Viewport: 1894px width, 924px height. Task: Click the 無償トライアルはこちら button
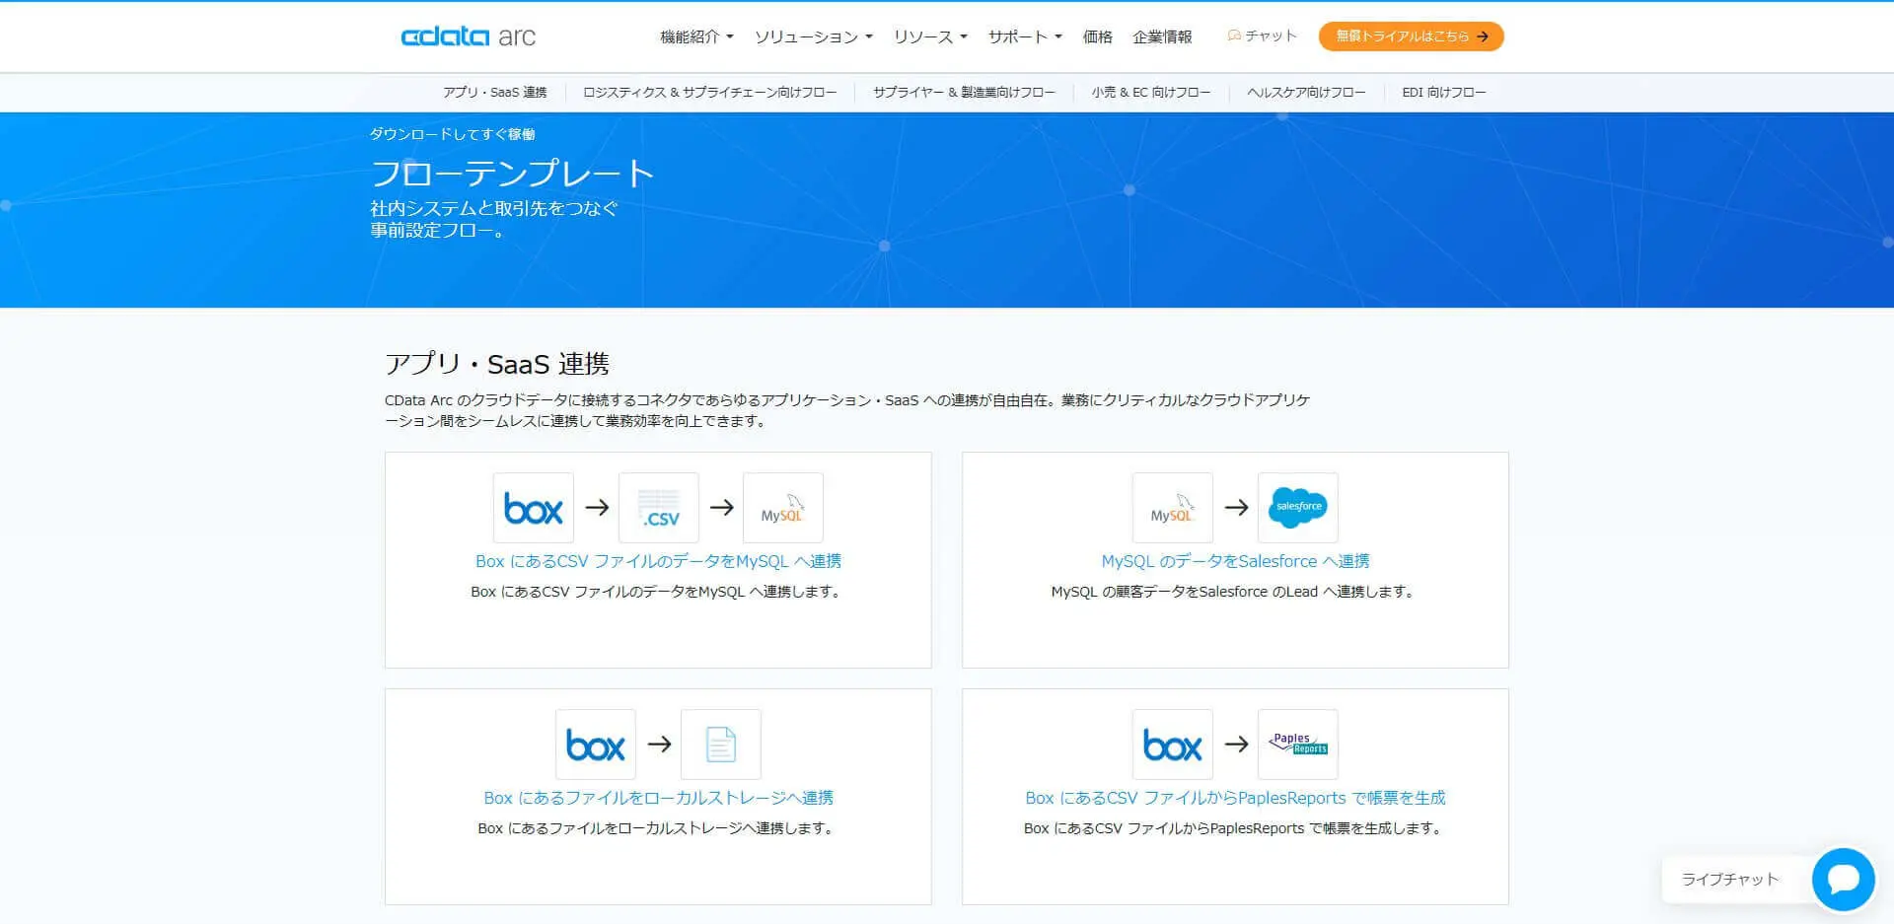(1411, 36)
